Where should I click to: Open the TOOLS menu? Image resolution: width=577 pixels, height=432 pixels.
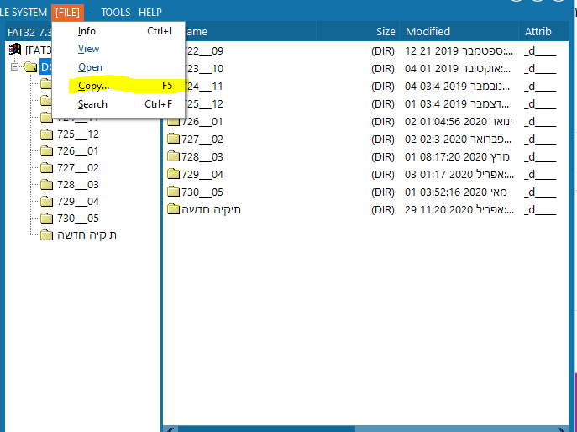(116, 13)
